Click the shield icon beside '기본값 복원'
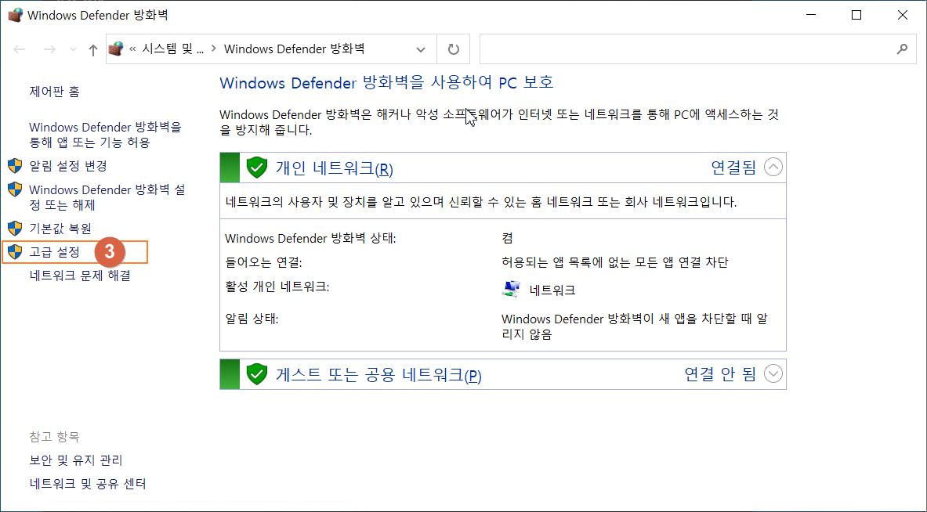Image resolution: width=927 pixels, height=512 pixels. [16, 228]
